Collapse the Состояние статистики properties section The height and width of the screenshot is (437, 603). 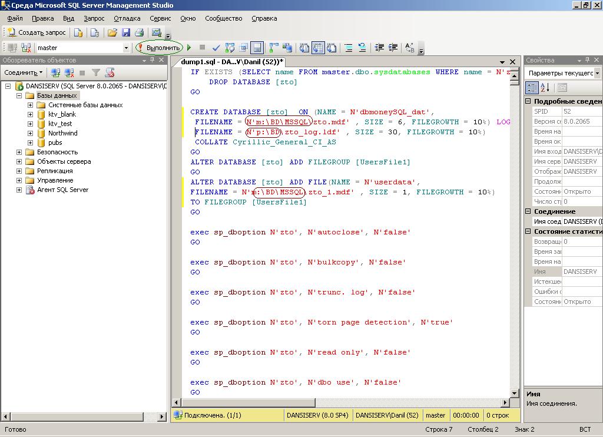point(528,231)
